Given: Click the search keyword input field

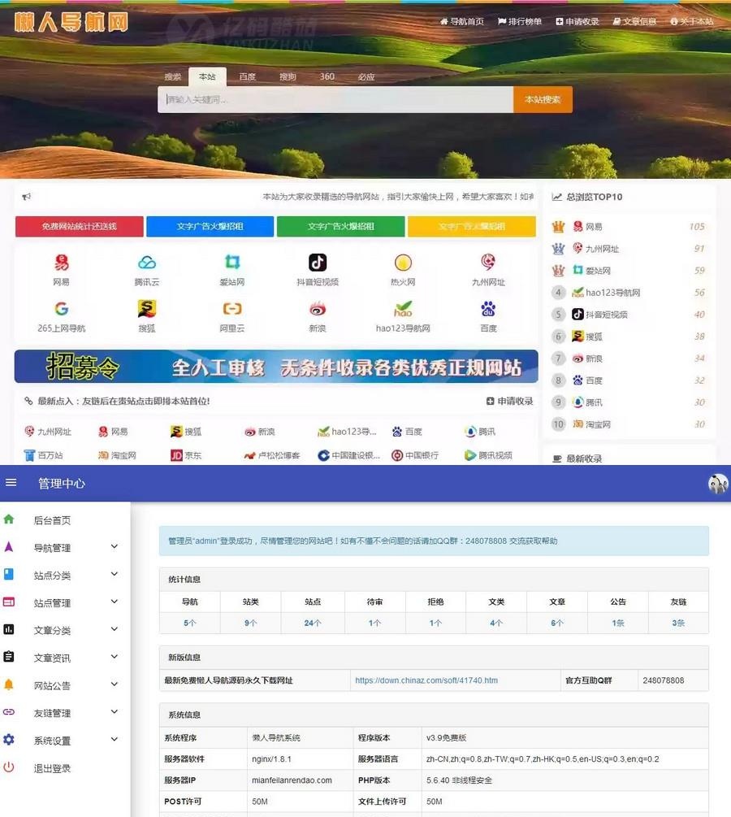Looking at the screenshot, I should click(x=335, y=99).
